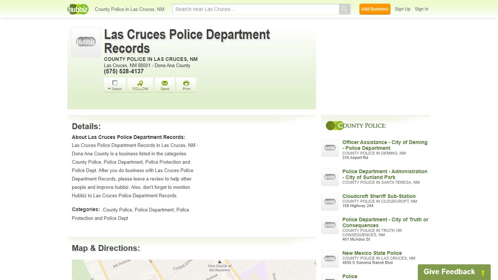Click the County Police overlapping circles icon
This screenshot has width=498, height=280.
point(335,126)
